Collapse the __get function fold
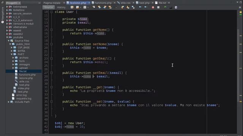 tap(52, 87)
